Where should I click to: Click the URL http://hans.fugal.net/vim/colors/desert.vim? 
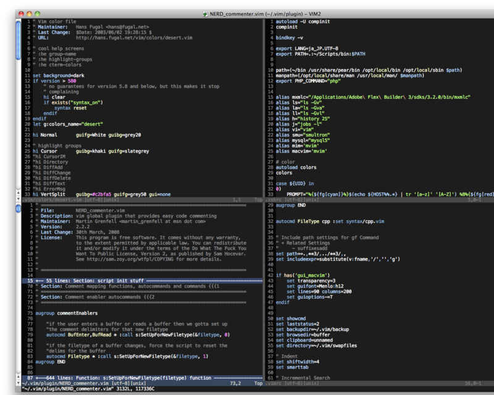click(134, 38)
